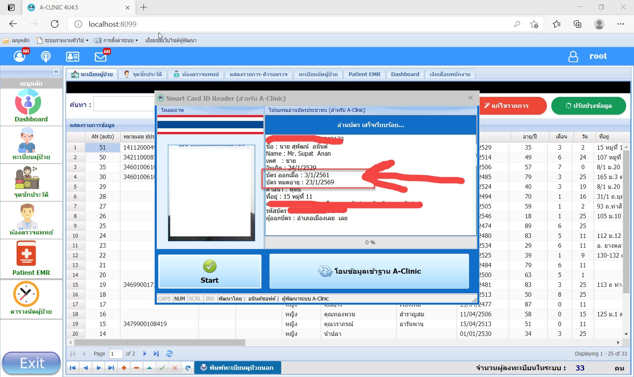Image resolution: width=634 pixels, height=377 pixels.
Task: Click the AN (auto) column header
Action: pos(103,136)
